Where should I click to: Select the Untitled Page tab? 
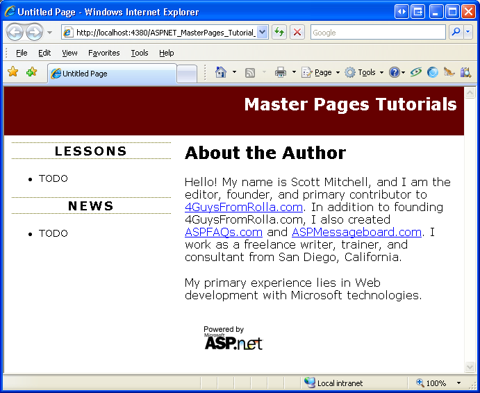point(111,74)
